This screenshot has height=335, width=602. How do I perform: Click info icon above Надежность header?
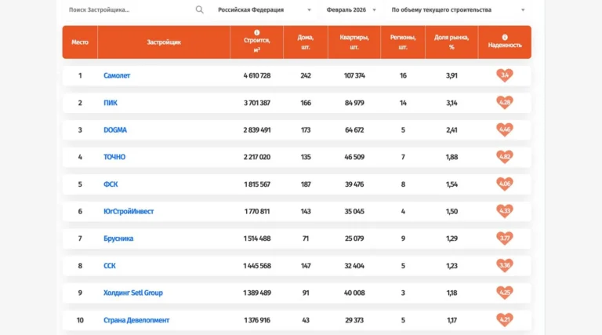click(505, 37)
